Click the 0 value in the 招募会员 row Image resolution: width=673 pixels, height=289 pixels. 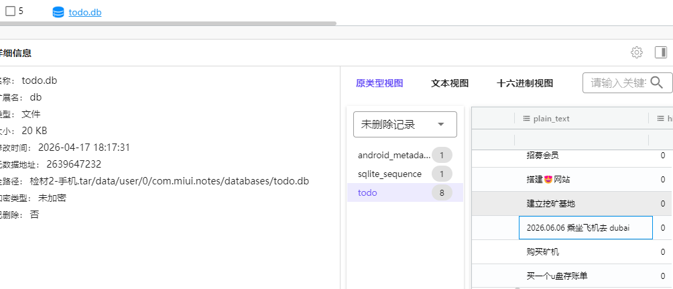[663, 156]
